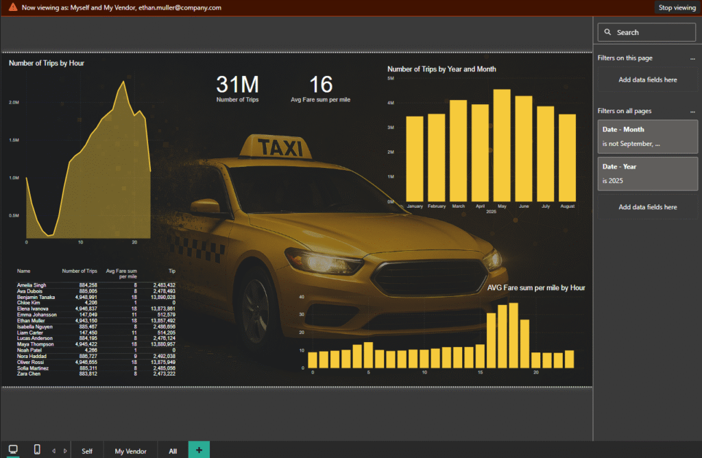Click the warning triangle icon in banner
This screenshot has height=458, width=702.
[x=13, y=8]
